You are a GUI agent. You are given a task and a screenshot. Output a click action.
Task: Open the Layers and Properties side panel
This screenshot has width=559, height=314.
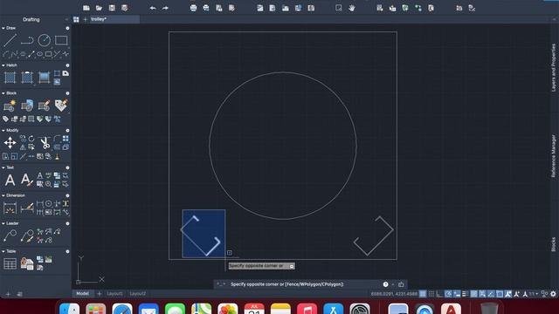coord(553,68)
